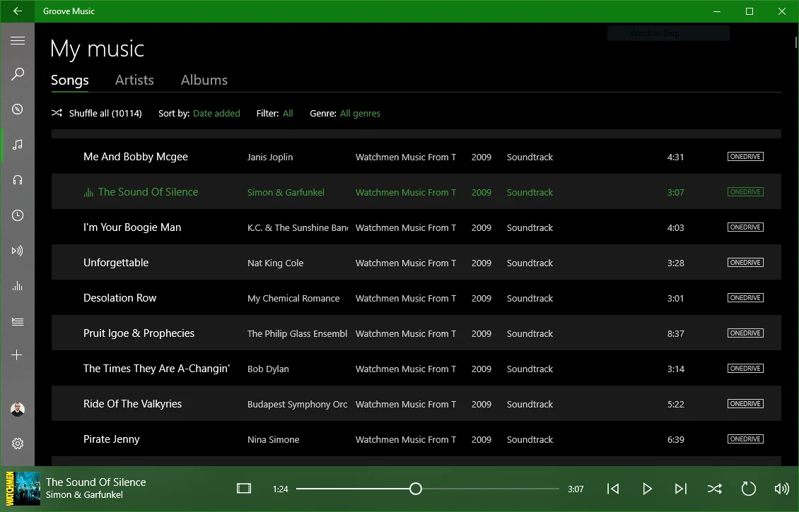Select song Desolation Row
Viewport: 799px width, 512px height.
[x=416, y=298]
